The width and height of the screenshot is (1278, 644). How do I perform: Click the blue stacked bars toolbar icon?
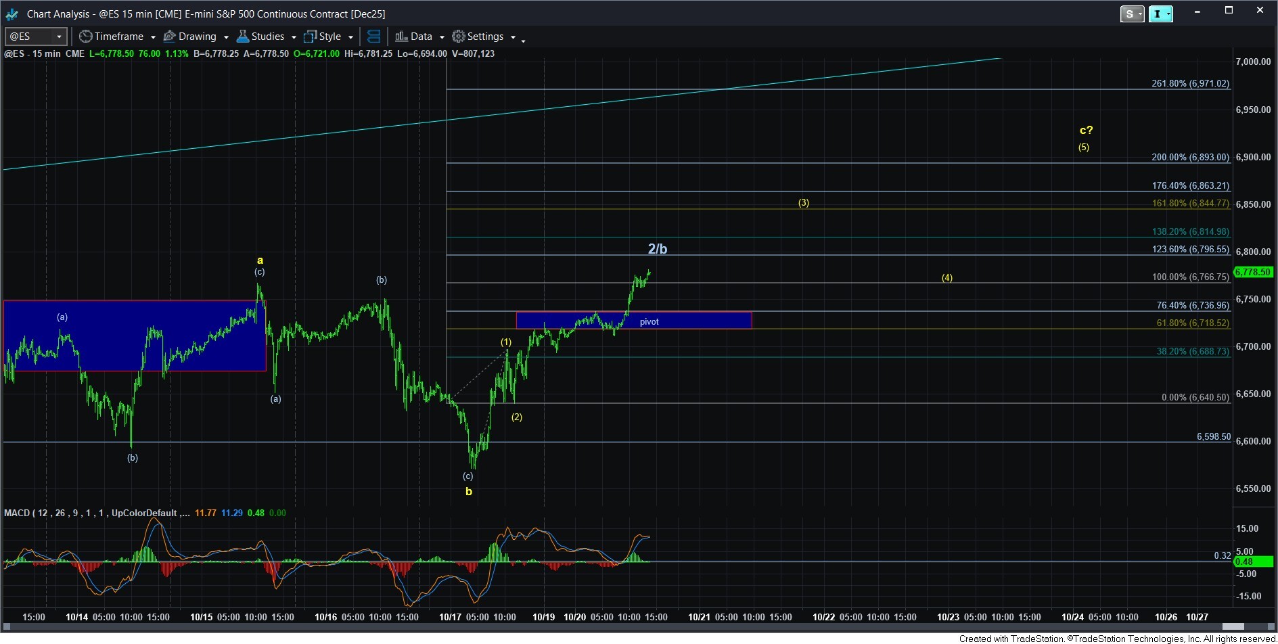click(373, 37)
